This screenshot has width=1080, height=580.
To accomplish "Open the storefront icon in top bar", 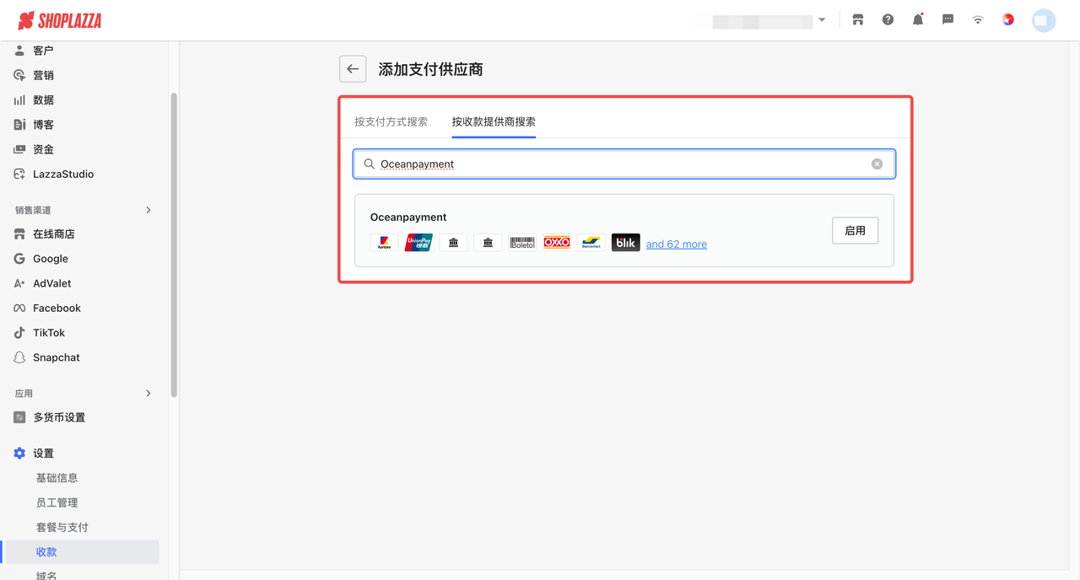I will click(858, 19).
